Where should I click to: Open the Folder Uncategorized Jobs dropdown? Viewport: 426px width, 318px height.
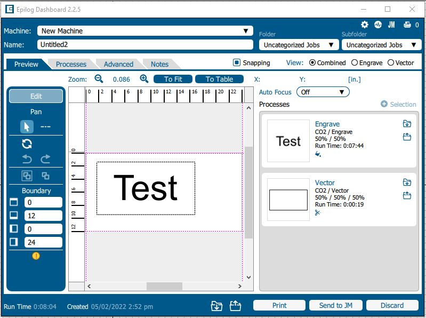[299, 45]
